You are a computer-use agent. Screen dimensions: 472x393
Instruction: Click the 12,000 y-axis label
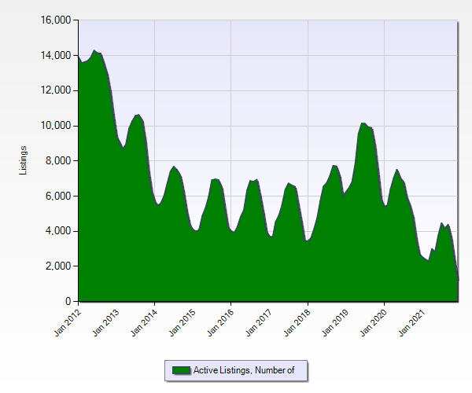click(56, 90)
